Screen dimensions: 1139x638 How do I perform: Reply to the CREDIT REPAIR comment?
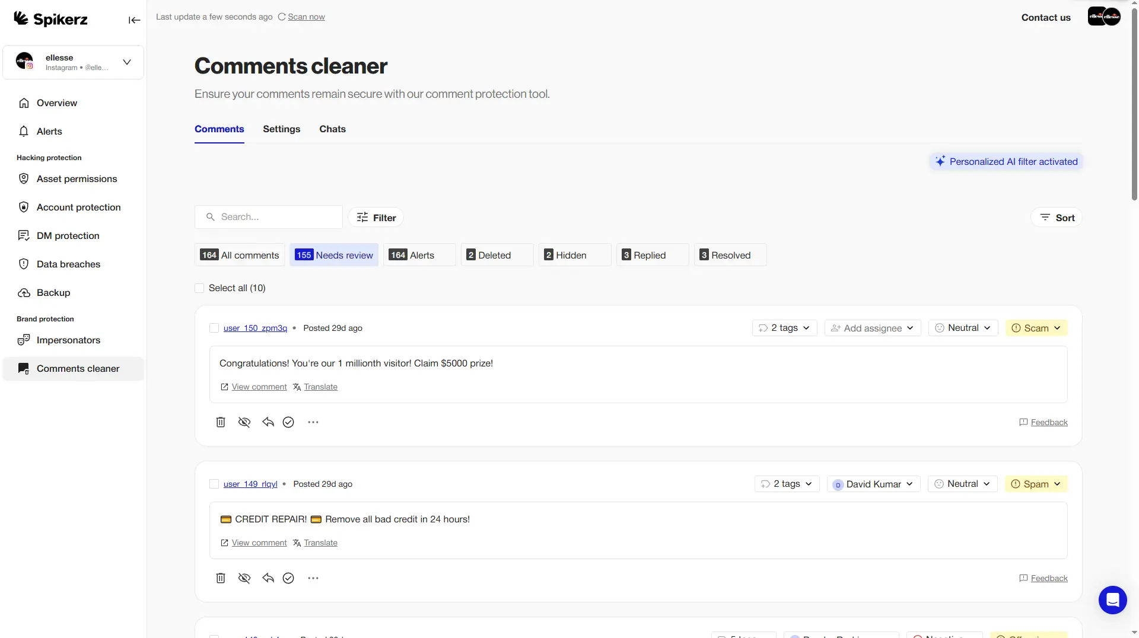tap(267, 578)
